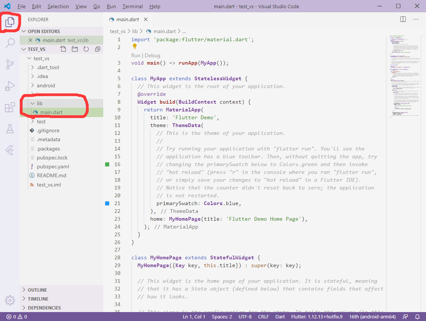The width and height of the screenshot is (426, 321).
Task: Click the errors count in status bar
Action: [x=11, y=317]
